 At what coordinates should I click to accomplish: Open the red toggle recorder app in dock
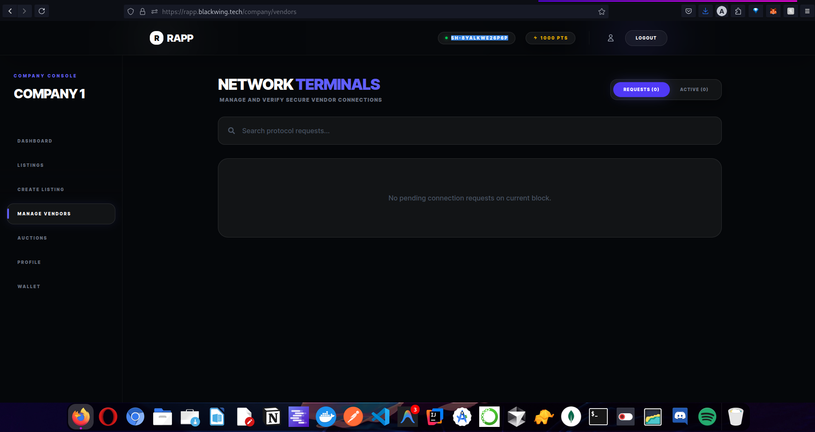pos(626,417)
